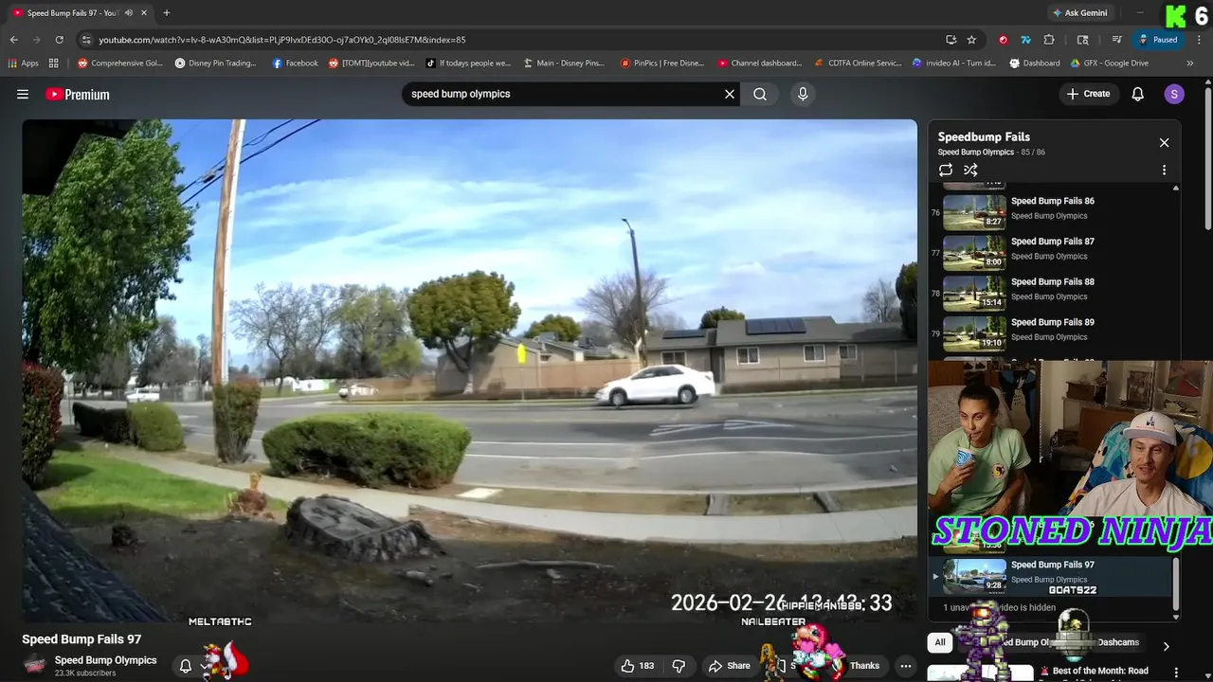Go to YouTube Premium home logo
1213x682 pixels.
tap(78, 95)
